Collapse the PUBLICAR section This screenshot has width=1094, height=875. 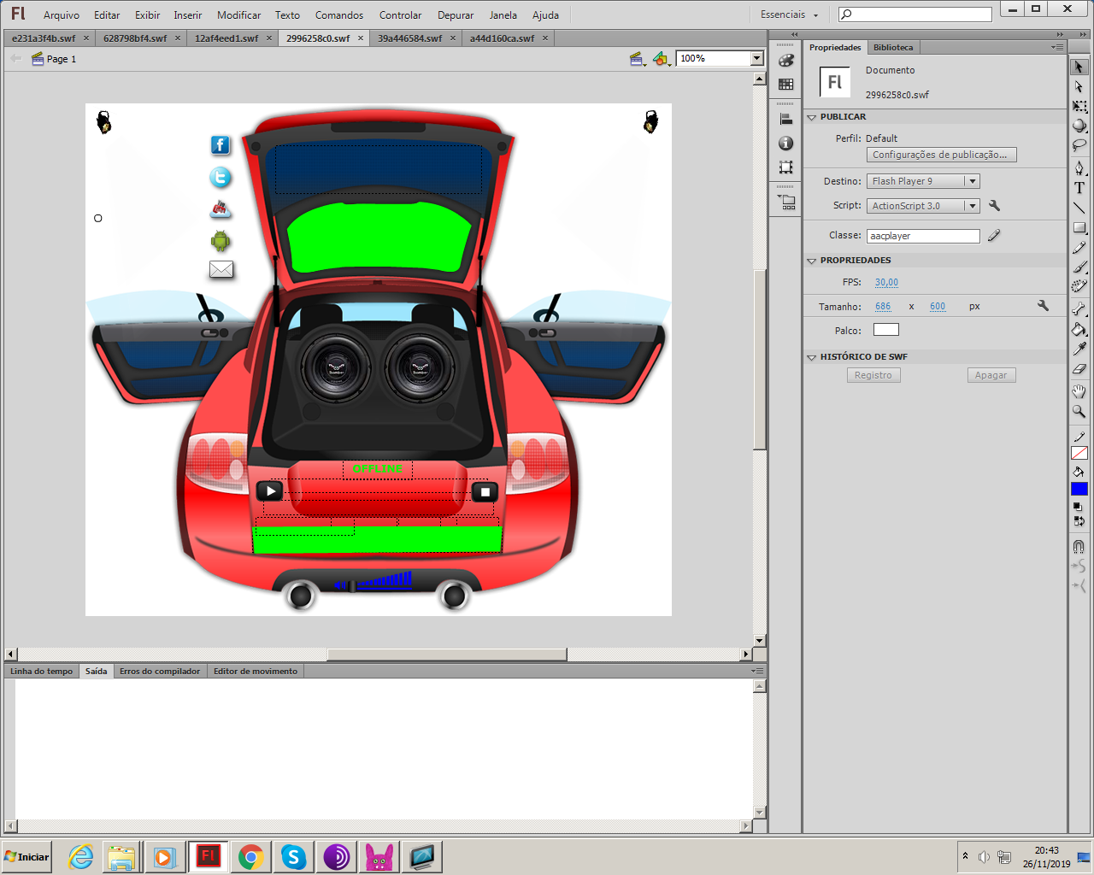812,117
